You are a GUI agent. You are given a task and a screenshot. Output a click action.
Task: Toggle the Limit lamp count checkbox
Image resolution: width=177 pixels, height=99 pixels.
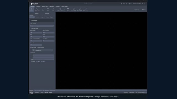[x=31, y=28]
